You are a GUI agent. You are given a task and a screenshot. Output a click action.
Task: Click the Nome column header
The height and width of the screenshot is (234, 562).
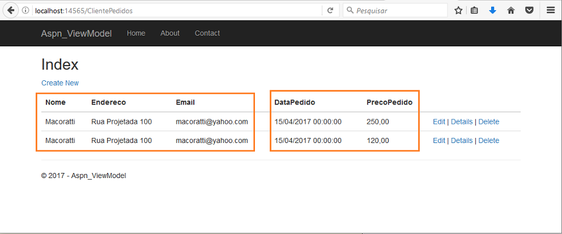pos(56,102)
